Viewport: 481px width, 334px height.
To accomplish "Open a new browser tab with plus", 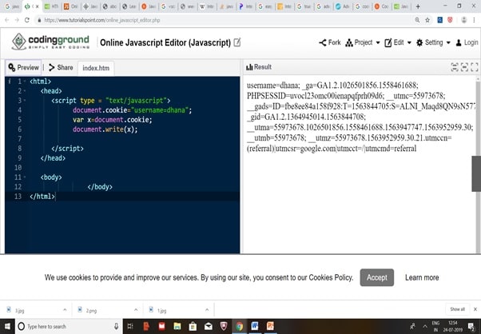I will click(418, 6).
